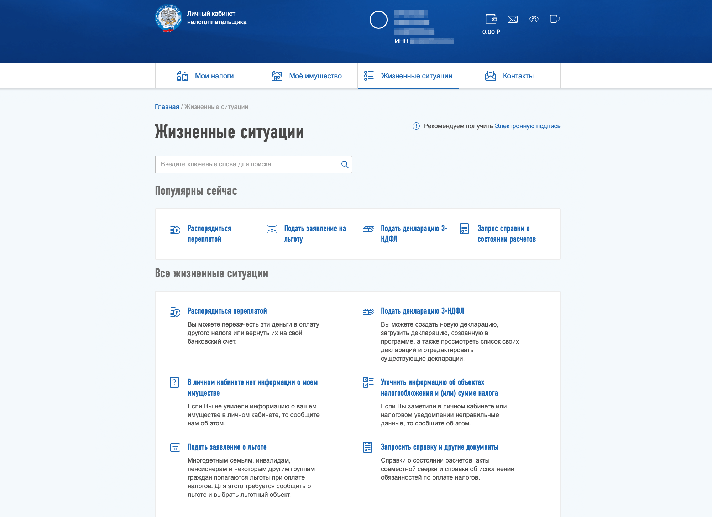
Task: Click Распорядиться переплатой icon in all situations
Action: tap(175, 312)
